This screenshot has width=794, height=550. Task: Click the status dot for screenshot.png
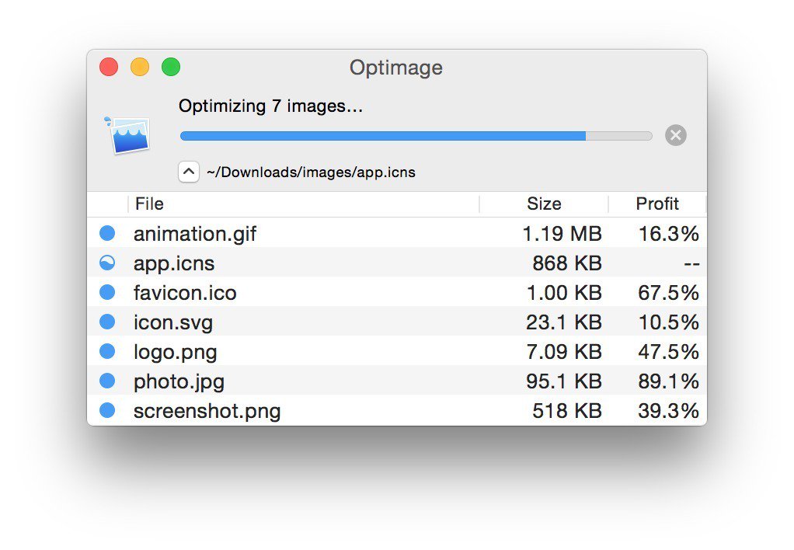point(107,410)
